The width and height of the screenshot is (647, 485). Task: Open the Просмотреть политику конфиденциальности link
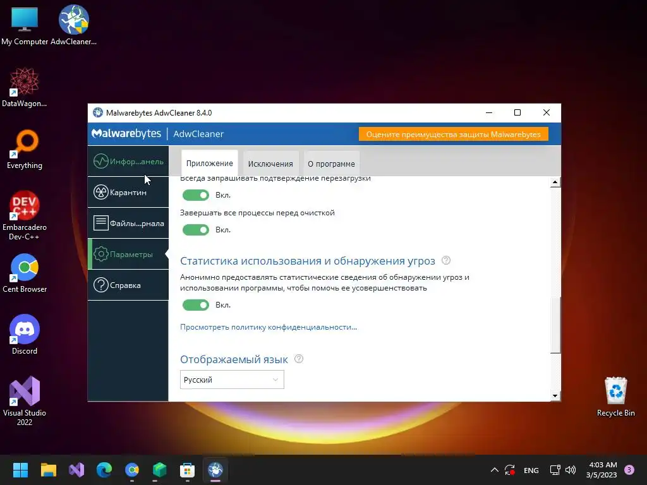[268, 327]
